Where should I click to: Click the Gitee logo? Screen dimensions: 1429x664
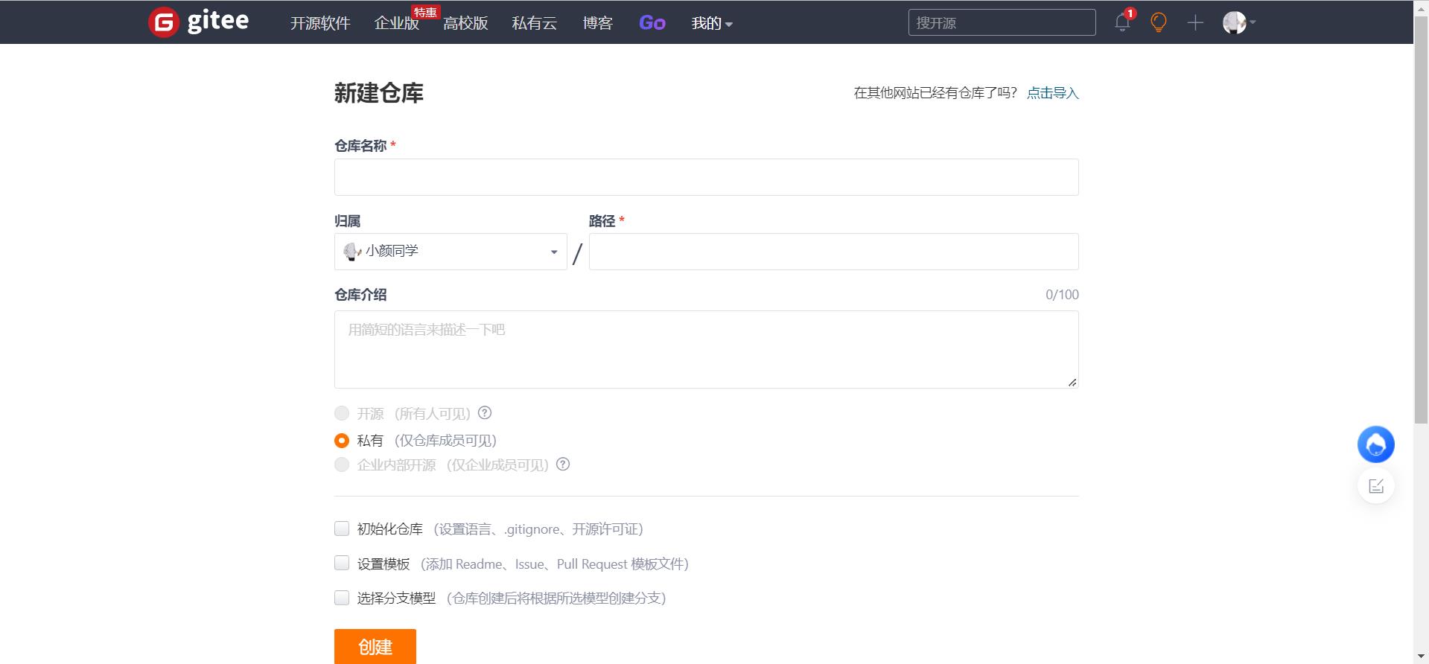pos(199,22)
